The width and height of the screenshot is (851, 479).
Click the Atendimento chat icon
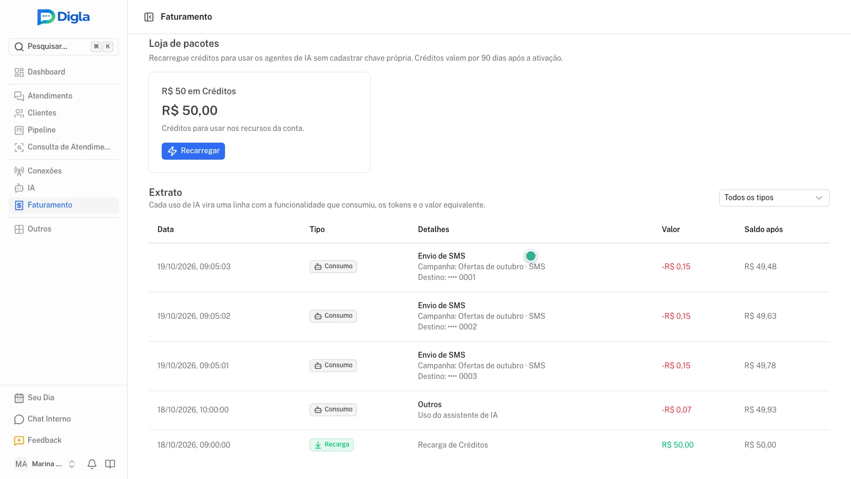pos(19,96)
